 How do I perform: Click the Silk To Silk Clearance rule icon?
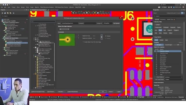coord(37,69)
